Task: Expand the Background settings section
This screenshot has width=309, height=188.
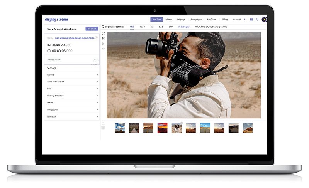Action: pyautogui.click(x=72, y=109)
